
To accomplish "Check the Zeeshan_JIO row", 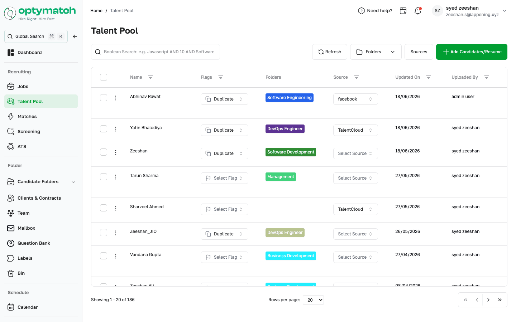I will coord(104,233).
